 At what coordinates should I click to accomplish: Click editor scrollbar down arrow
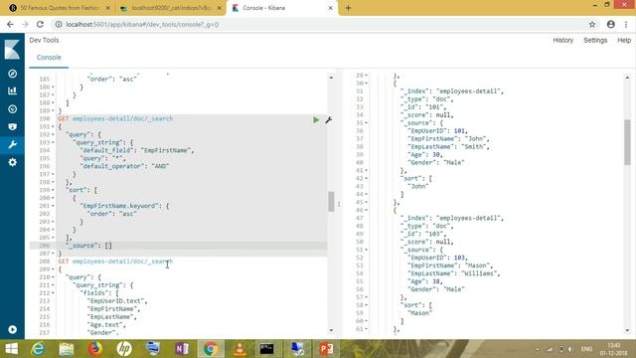click(331, 330)
